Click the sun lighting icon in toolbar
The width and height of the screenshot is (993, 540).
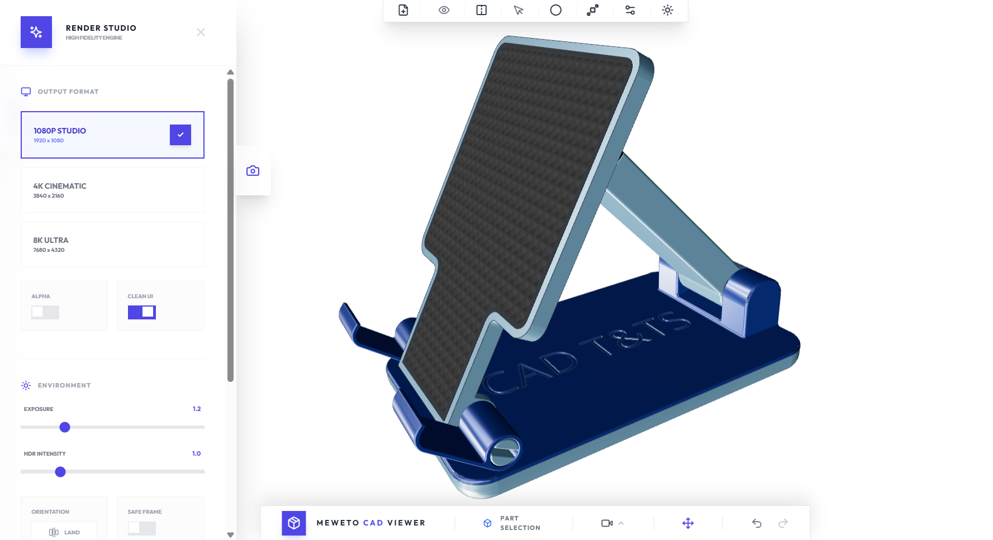pyautogui.click(x=668, y=10)
